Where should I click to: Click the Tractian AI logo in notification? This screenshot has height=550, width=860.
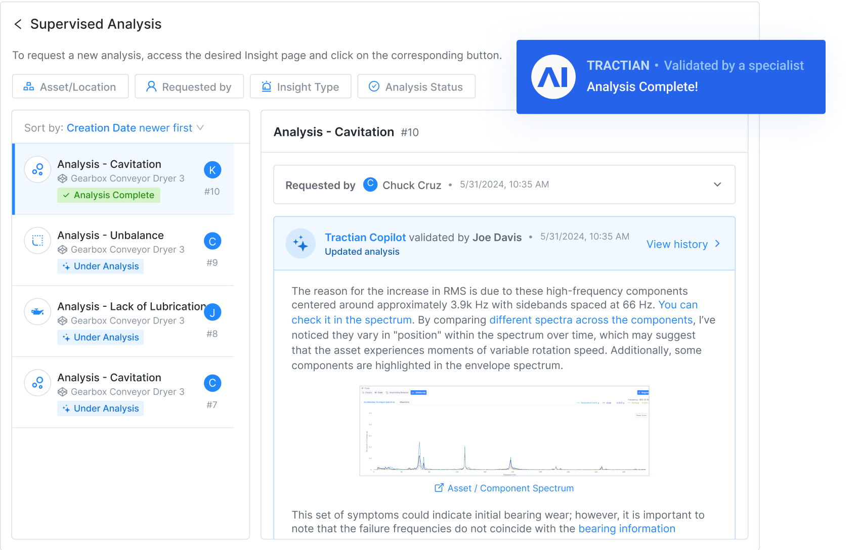(x=553, y=77)
